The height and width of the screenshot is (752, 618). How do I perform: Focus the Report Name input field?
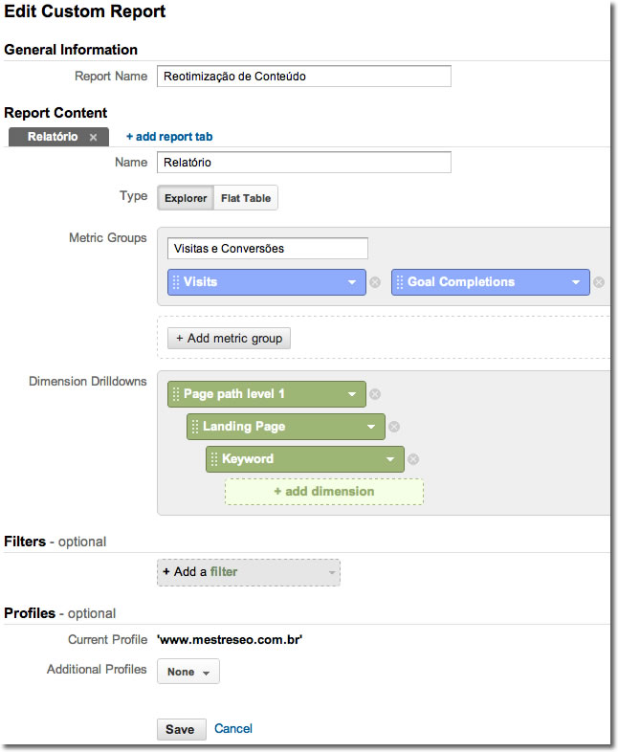(x=303, y=77)
